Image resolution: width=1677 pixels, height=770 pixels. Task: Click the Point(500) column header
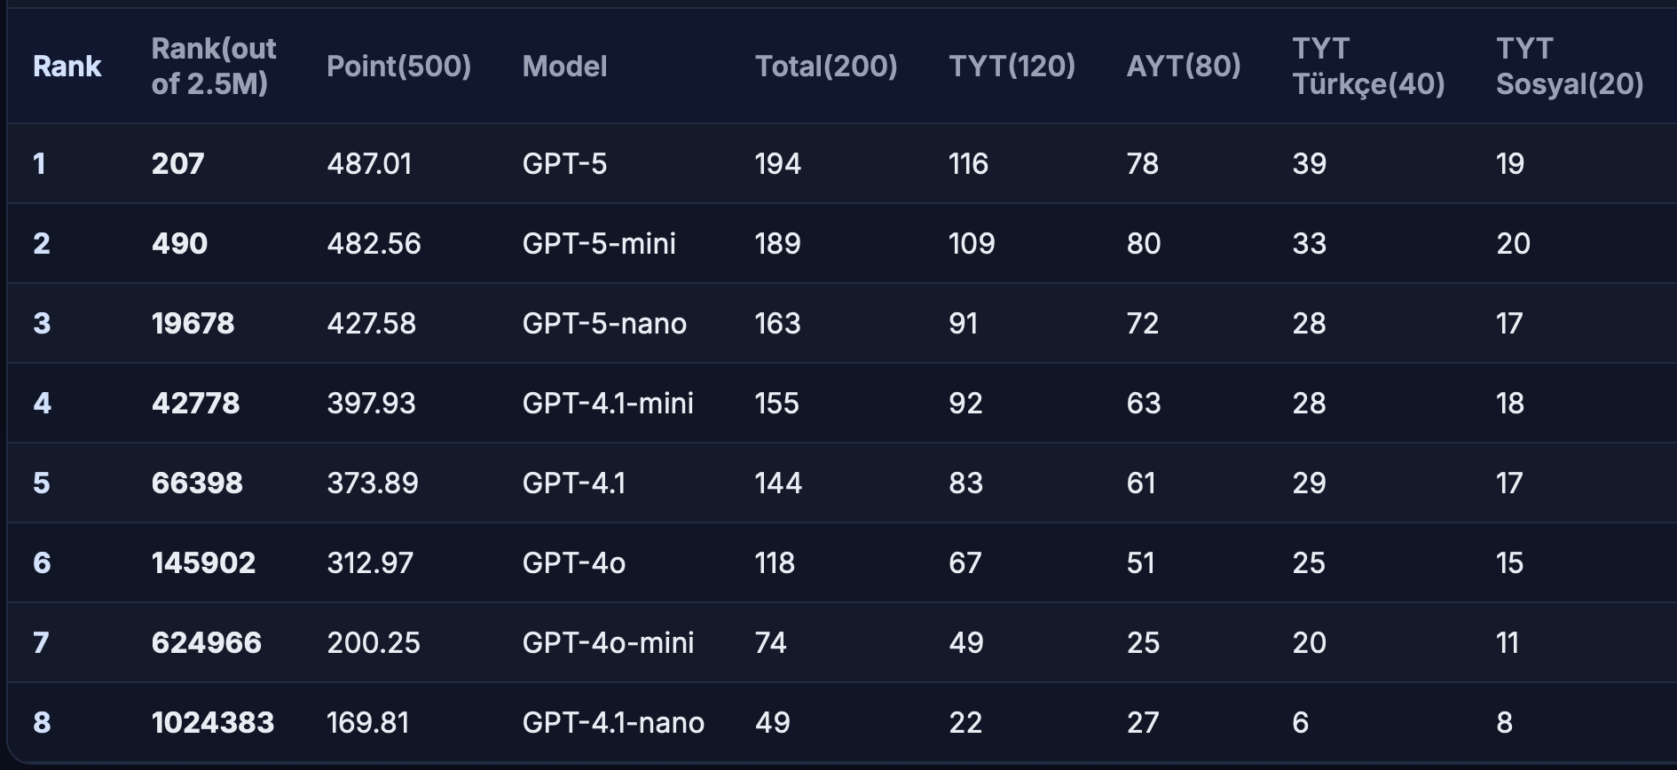click(398, 67)
